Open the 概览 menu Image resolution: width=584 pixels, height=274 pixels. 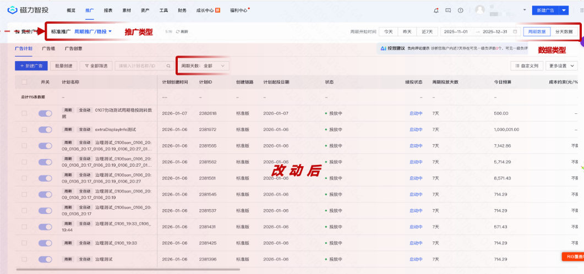point(71,10)
